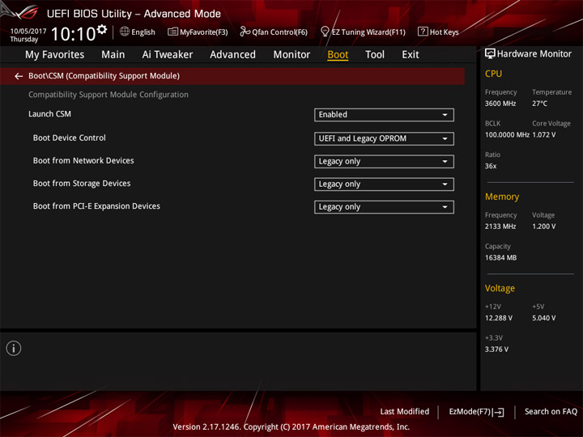583x437 pixels.
Task: Click the Hardware Monitor screen icon
Action: (490, 54)
